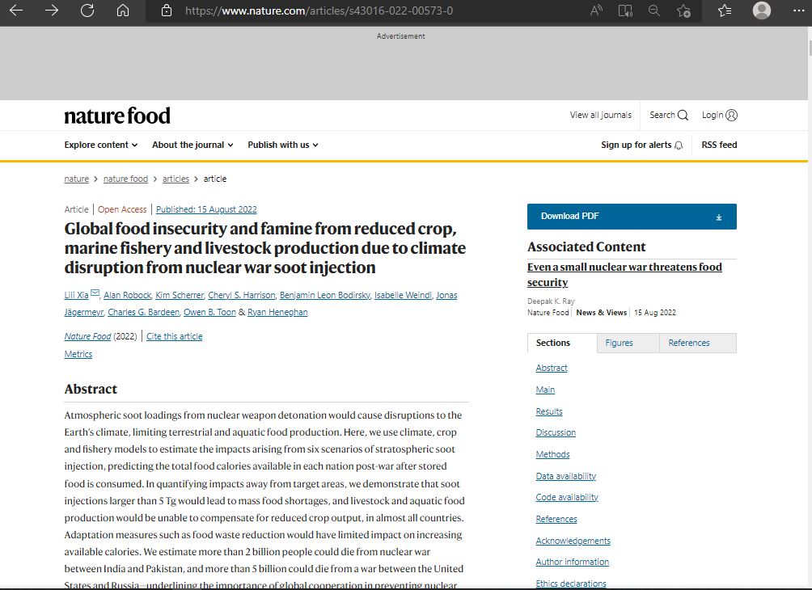812x590 pixels.
Task: Click the alerts bell icon
Action: tap(679, 145)
